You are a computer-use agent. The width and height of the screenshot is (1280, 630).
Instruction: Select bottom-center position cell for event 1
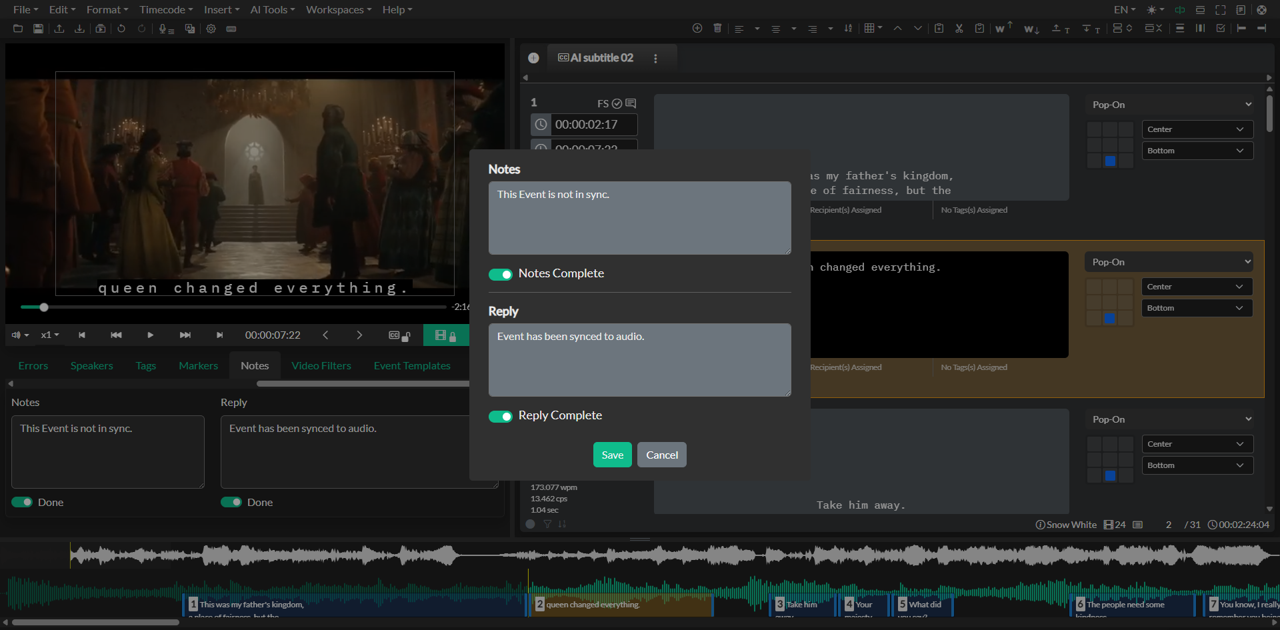point(1110,161)
